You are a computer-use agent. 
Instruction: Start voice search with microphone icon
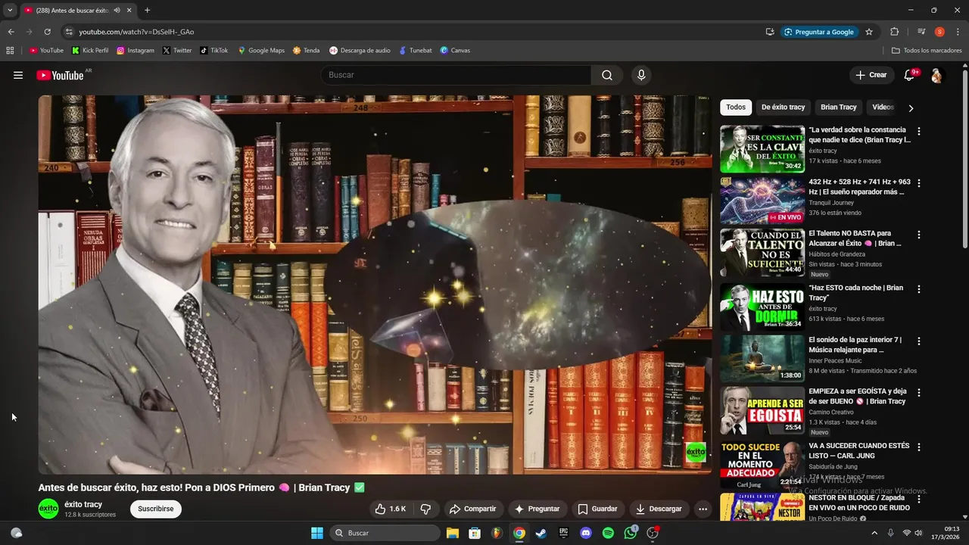click(x=641, y=75)
